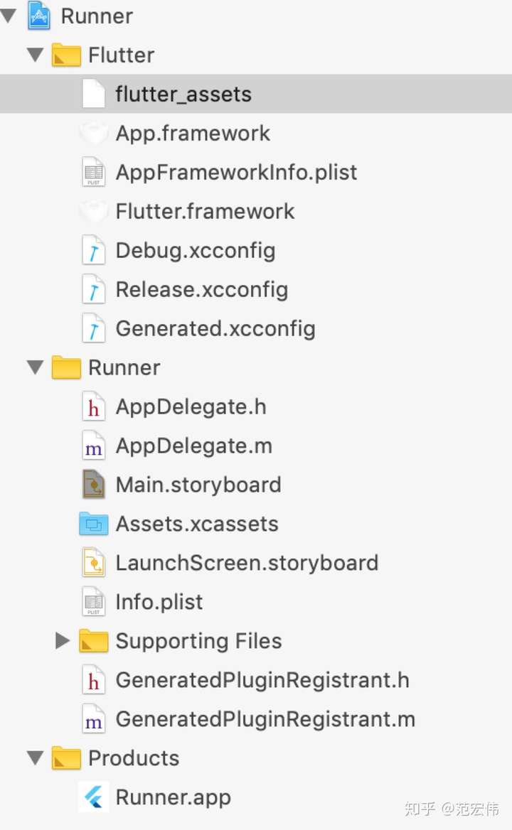Collapse the Flutter folder group
The width and height of the screenshot is (512, 830).
(35, 55)
